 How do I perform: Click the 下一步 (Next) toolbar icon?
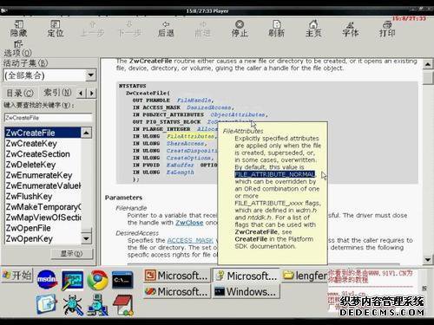129,29
